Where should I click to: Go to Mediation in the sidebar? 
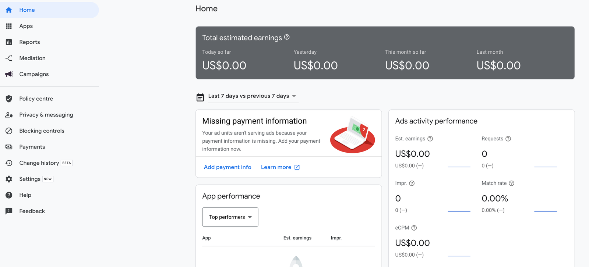[x=32, y=58]
